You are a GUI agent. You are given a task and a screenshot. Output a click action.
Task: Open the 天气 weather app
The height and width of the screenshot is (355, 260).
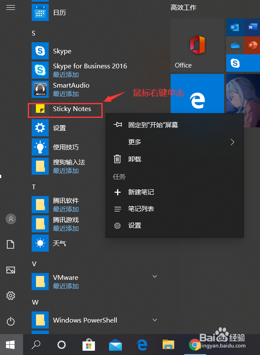[40, 244]
